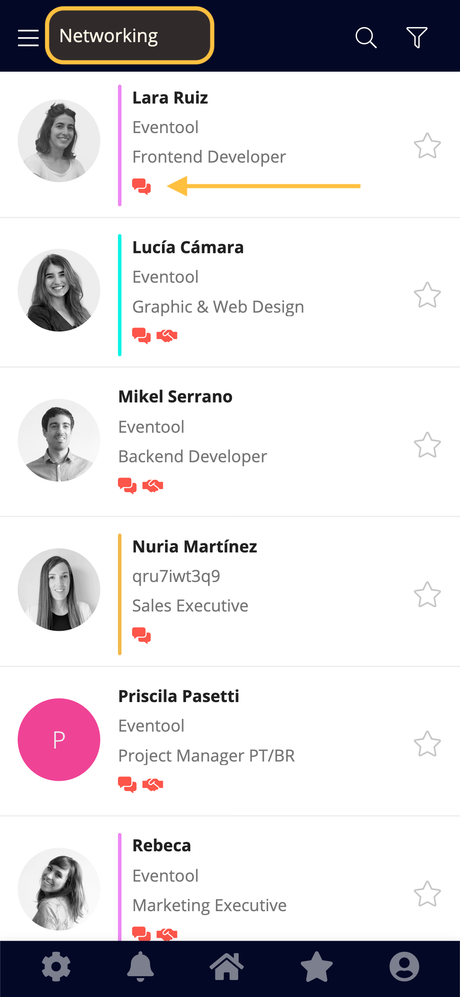The width and height of the screenshot is (460, 997).
Task: Open chat with Lara Ruiz
Action: point(142,186)
